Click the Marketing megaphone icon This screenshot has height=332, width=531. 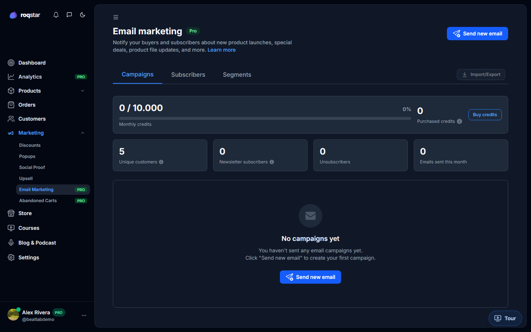(x=11, y=133)
